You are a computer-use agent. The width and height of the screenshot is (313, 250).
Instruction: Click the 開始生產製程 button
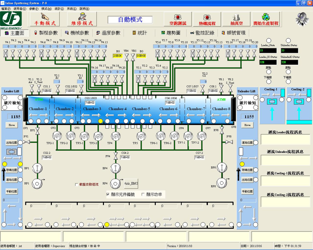(265, 19)
